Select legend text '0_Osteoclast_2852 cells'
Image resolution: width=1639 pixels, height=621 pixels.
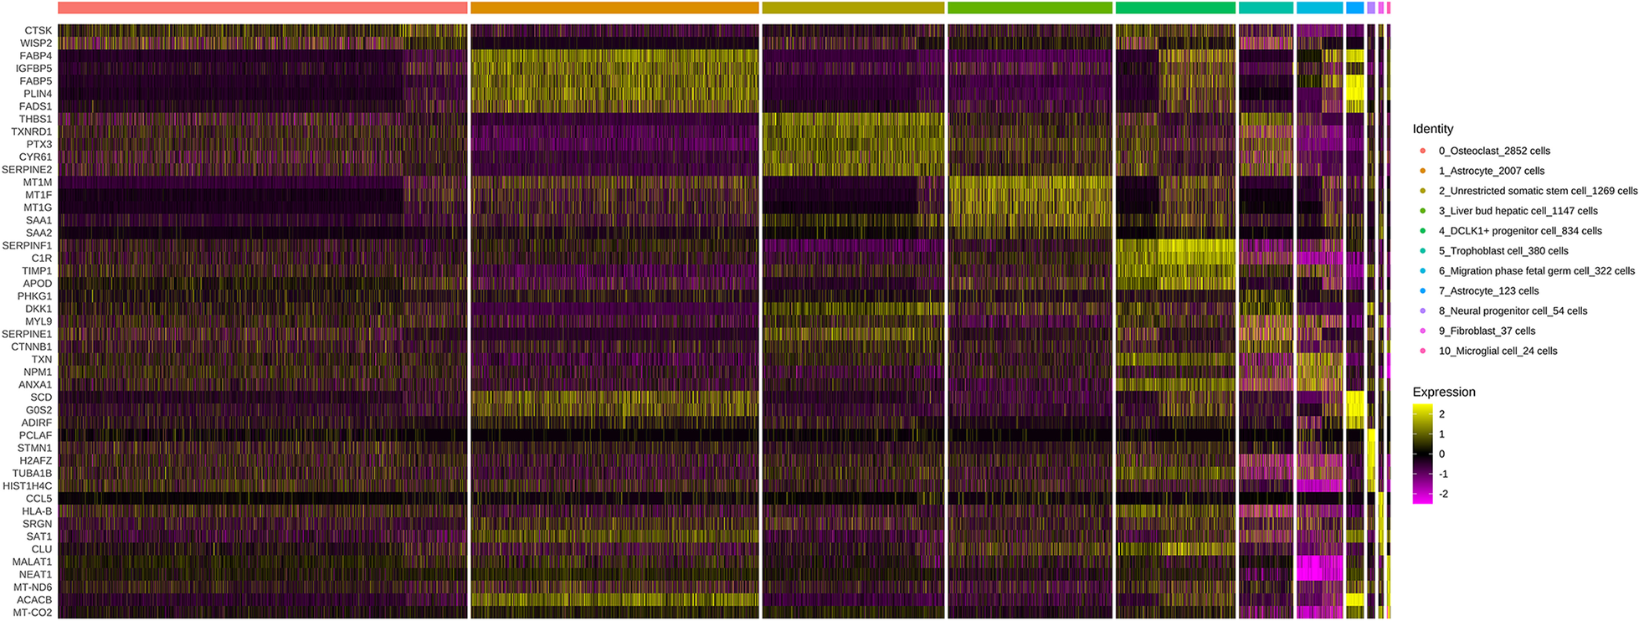click(1494, 151)
